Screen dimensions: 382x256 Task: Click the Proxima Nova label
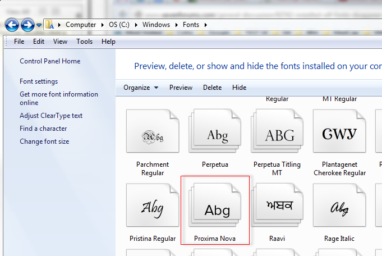pos(215,239)
